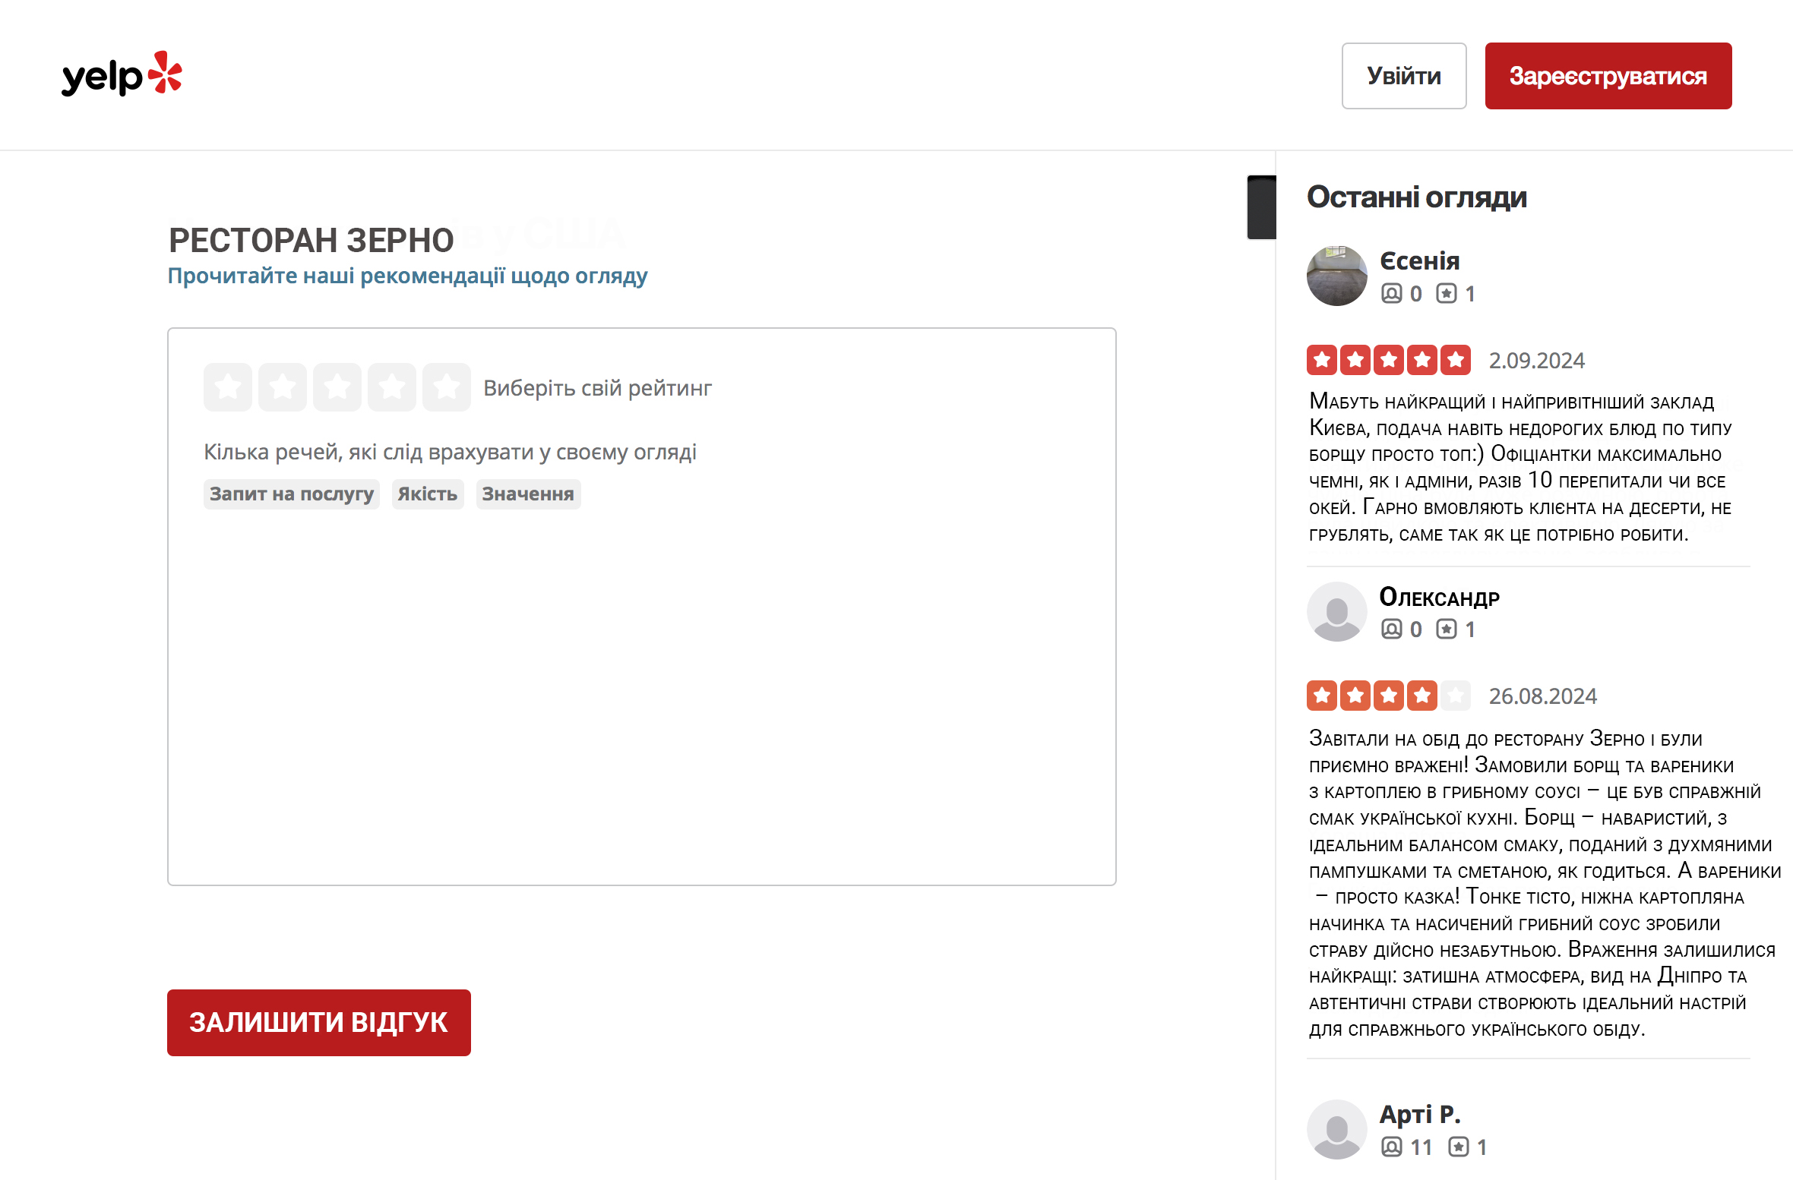The width and height of the screenshot is (1793, 1180).
Task: Select the first rating star
Action: [x=228, y=387]
